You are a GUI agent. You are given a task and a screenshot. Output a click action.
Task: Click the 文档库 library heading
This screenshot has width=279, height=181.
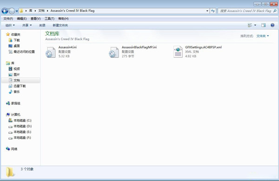click(52, 33)
